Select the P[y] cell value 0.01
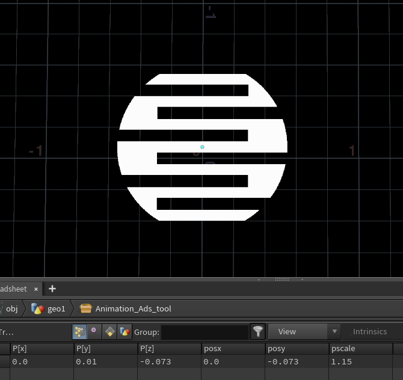The width and height of the screenshot is (403, 380). [x=106, y=361]
